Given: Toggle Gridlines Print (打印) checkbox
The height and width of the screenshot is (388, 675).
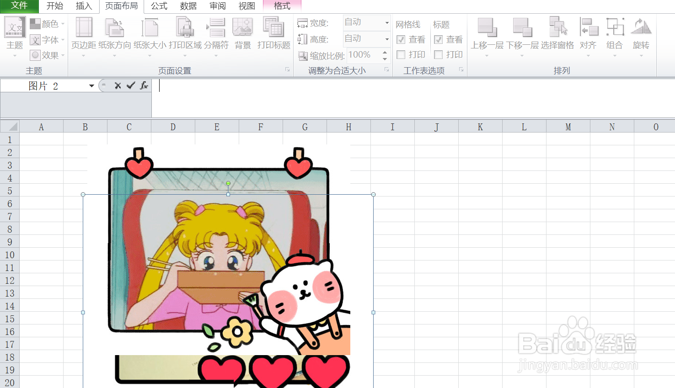Looking at the screenshot, I should pos(401,55).
